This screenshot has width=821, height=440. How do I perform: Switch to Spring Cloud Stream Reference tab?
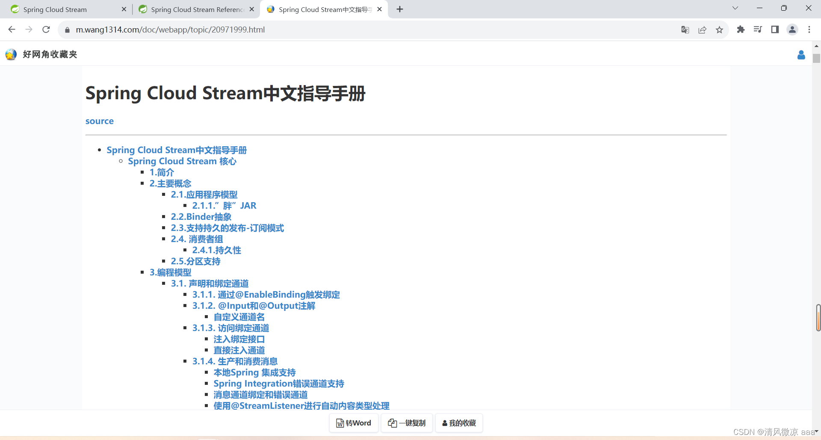[196, 9]
